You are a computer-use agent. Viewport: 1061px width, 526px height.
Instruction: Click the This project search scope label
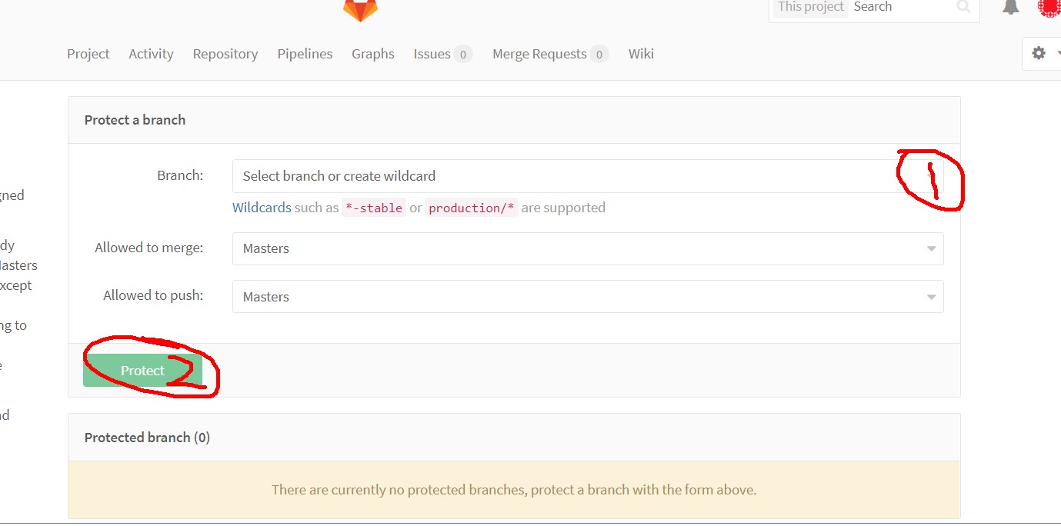click(810, 7)
